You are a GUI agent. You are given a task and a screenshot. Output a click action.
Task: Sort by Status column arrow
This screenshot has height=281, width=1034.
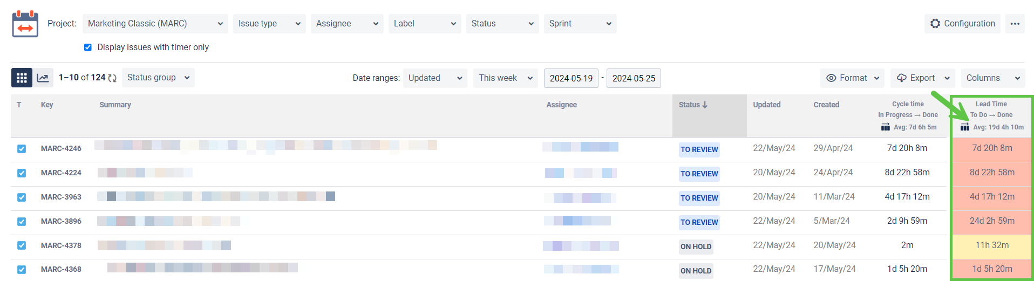[705, 105]
